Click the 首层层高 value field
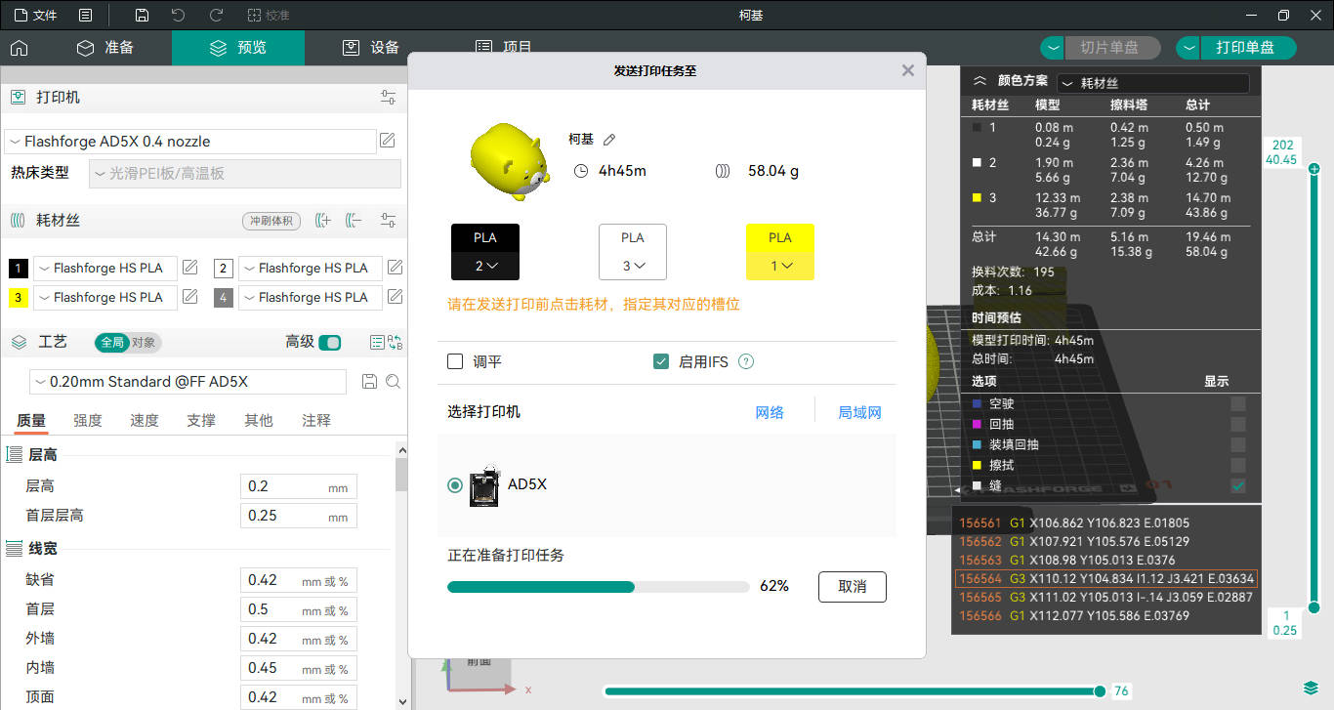The height and width of the screenshot is (710, 1334). tap(299, 516)
